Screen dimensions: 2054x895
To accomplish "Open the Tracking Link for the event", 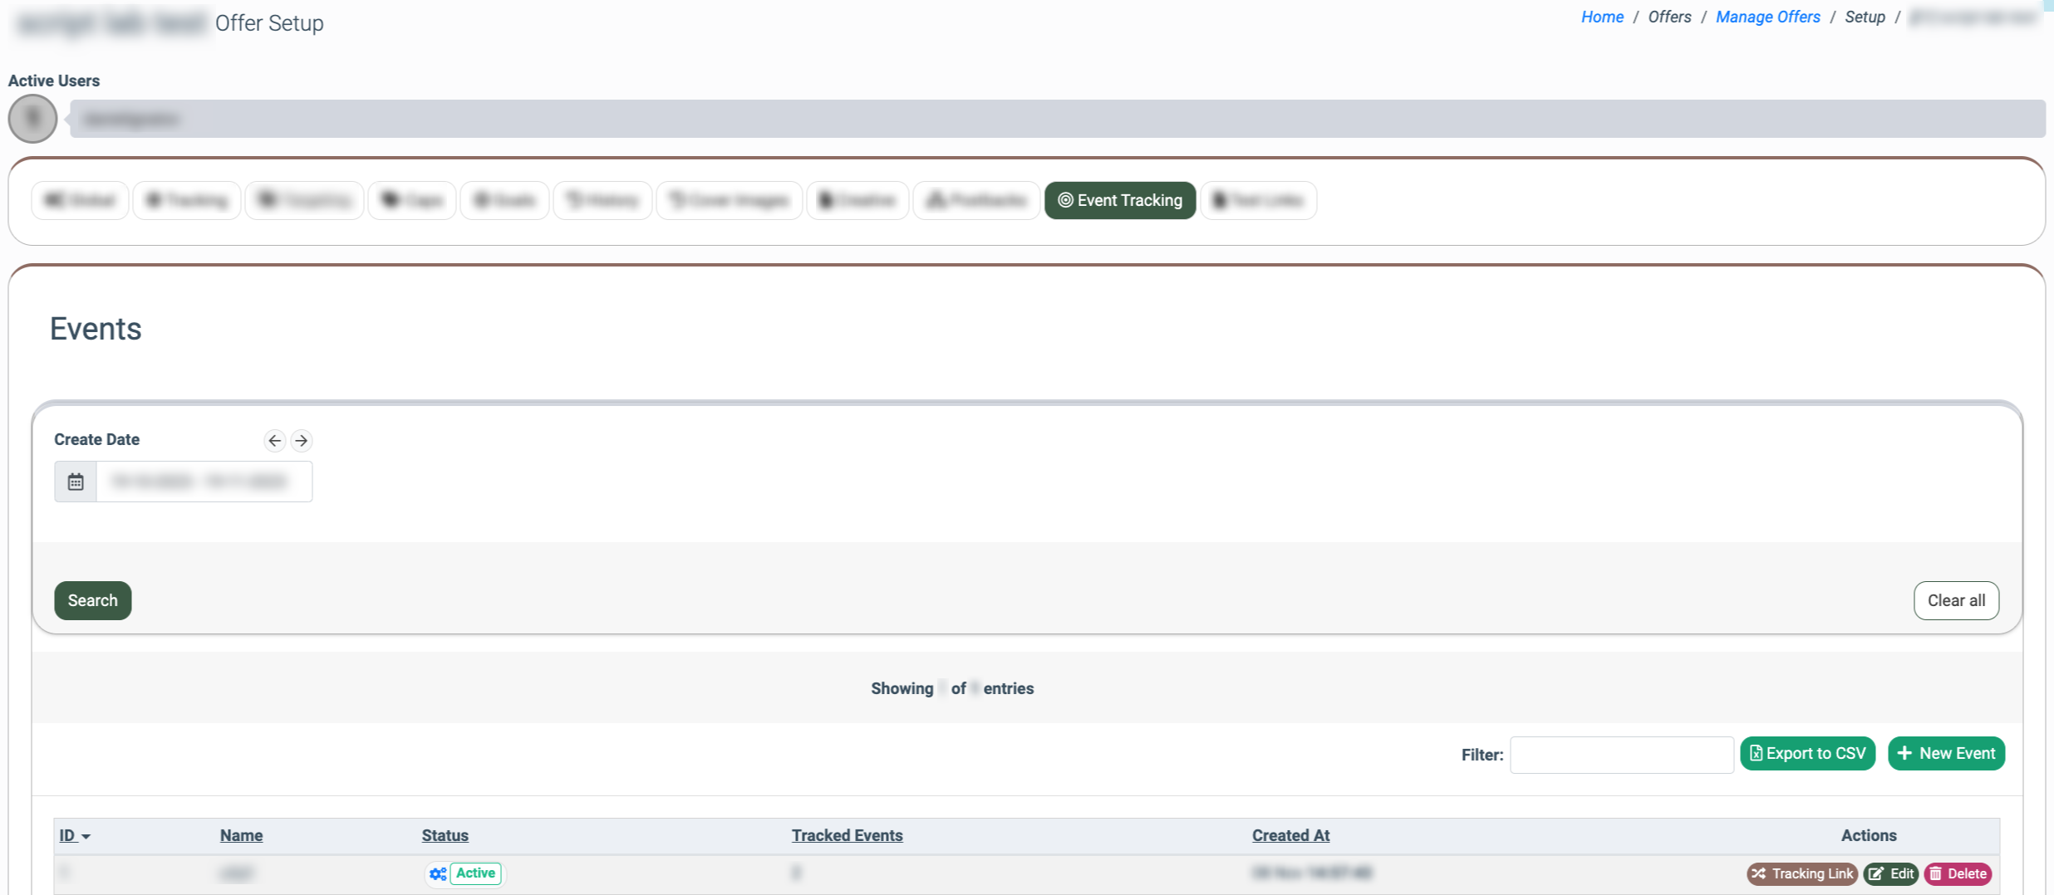I will (1801, 873).
